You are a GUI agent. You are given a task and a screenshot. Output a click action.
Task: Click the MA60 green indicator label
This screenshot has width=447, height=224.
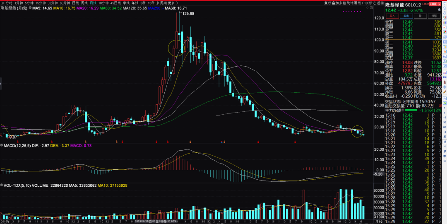coord(111,8)
